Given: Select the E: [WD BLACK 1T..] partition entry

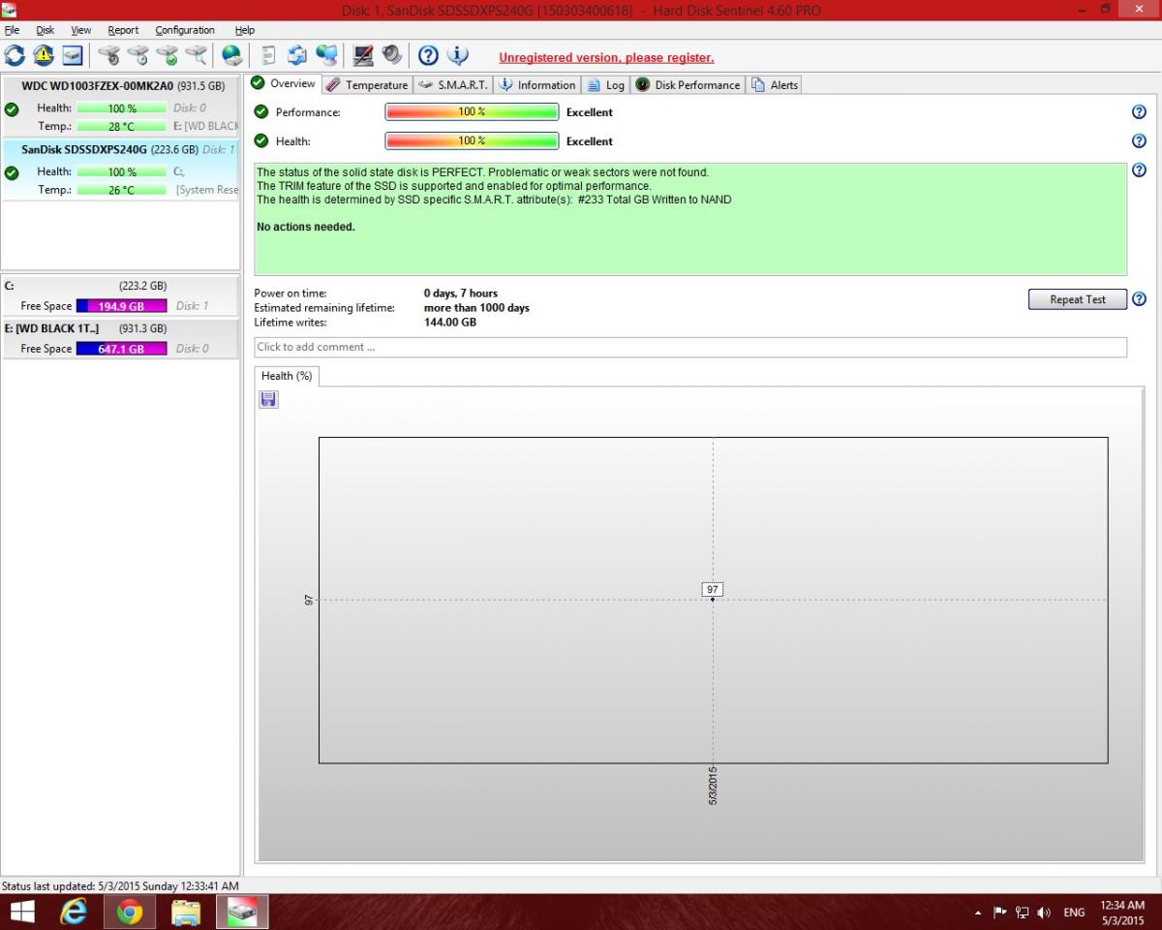Looking at the screenshot, I should click(120, 339).
